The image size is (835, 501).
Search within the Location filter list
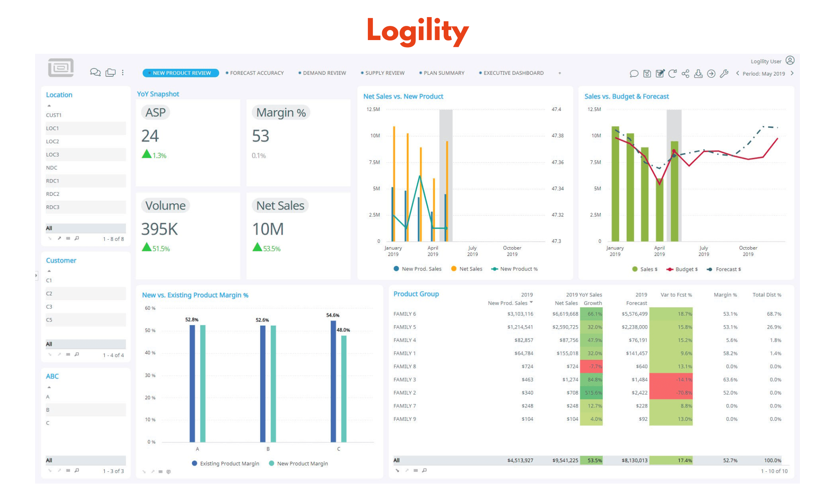pos(77,238)
